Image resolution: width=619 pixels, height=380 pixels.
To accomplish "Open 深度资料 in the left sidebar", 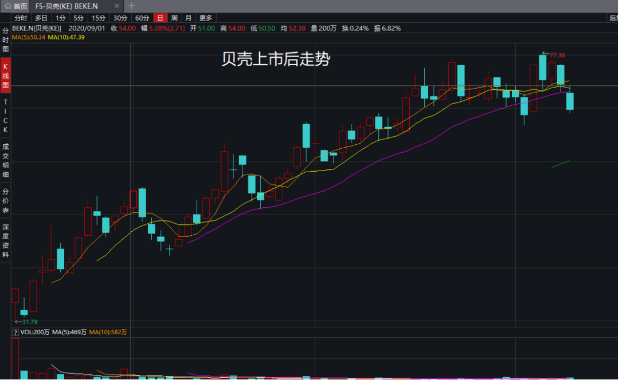I will pyautogui.click(x=6, y=241).
